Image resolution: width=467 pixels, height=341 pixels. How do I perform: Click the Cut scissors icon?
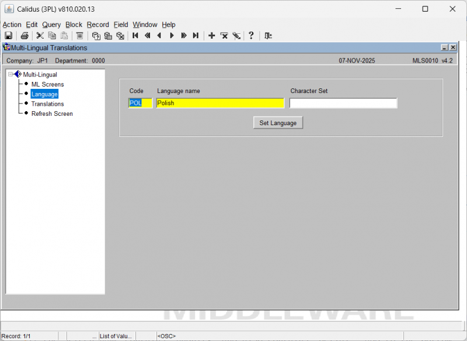(x=40, y=36)
